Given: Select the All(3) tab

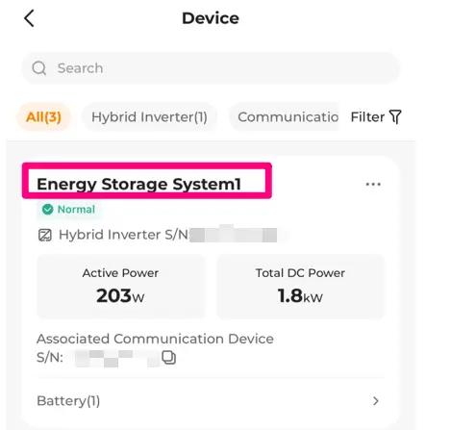Looking at the screenshot, I should point(43,117).
